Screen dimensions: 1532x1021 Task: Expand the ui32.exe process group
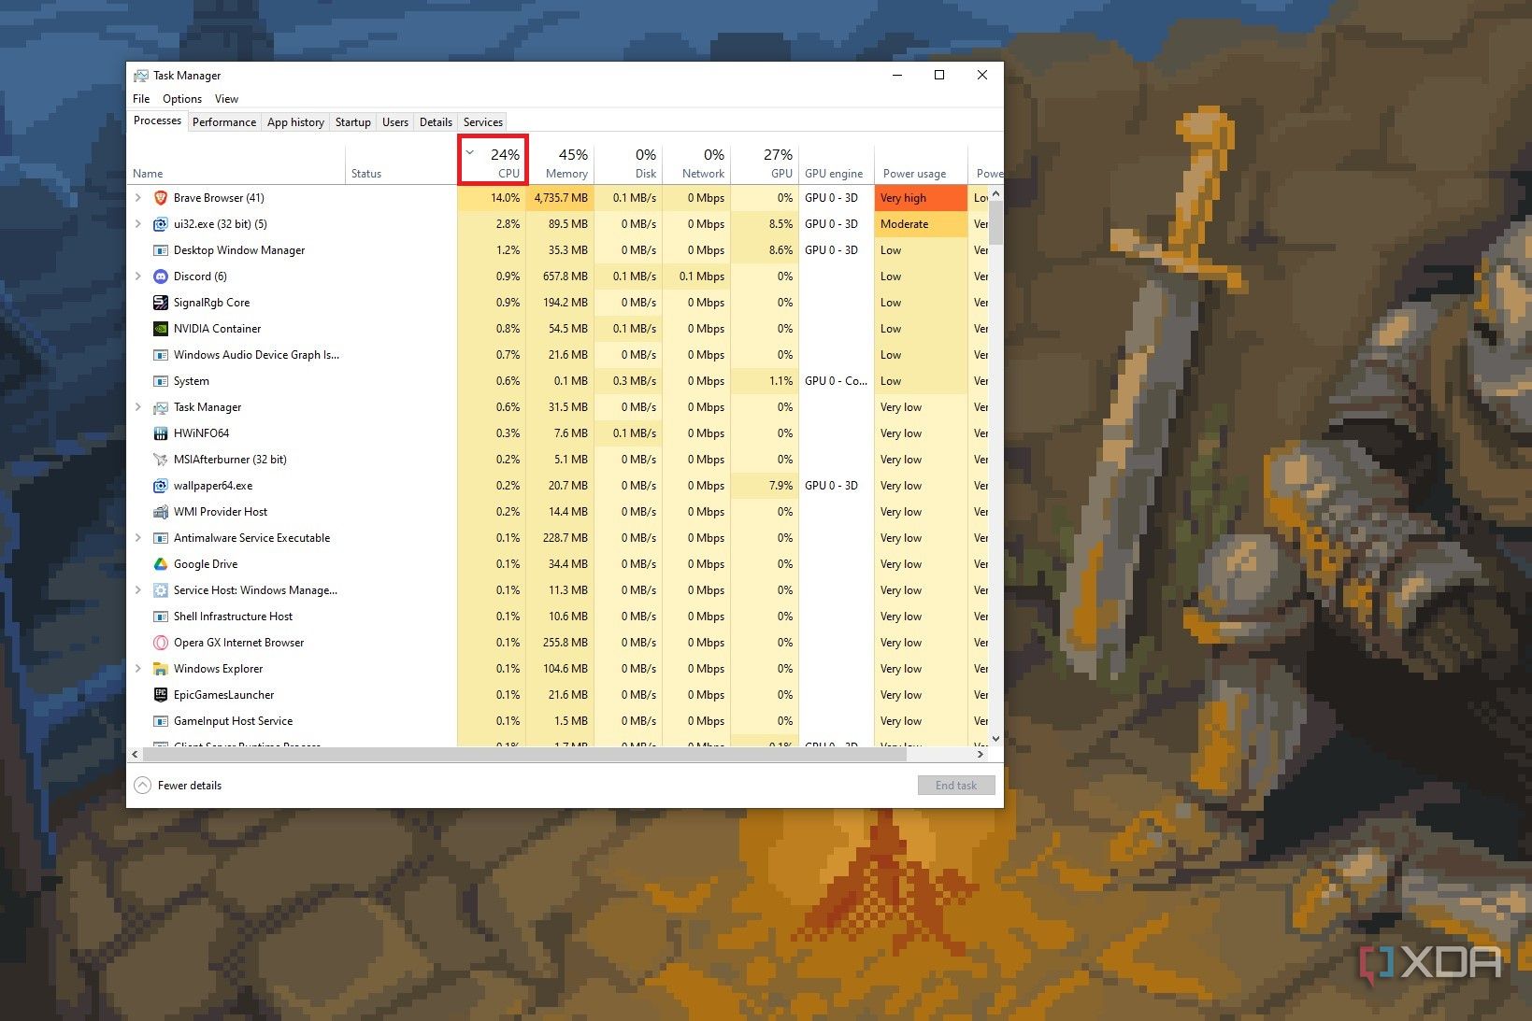click(x=138, y=224)
